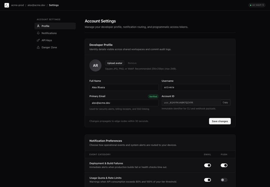Go to API Keys section

(55, 40)
